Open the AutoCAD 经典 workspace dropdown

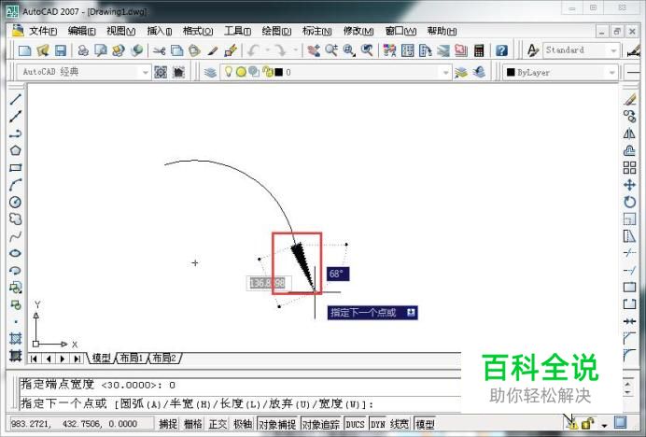pos(146,72)
